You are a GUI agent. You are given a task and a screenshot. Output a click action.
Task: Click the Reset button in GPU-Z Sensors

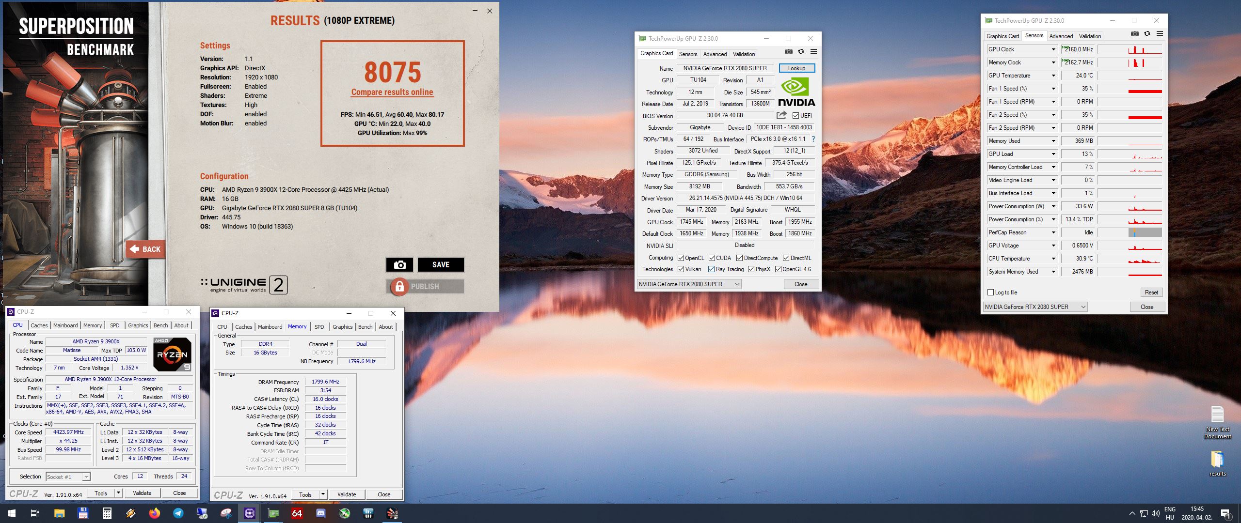(1151, 292)
